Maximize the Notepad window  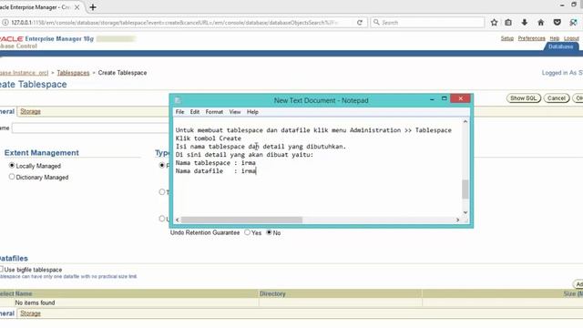[444, 98]
